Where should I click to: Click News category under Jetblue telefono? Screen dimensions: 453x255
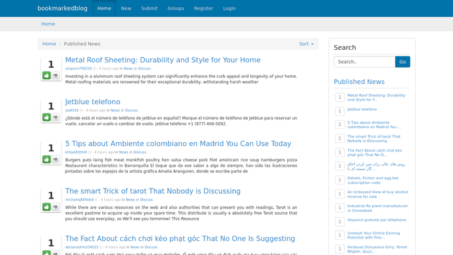(x=115, y=110)
